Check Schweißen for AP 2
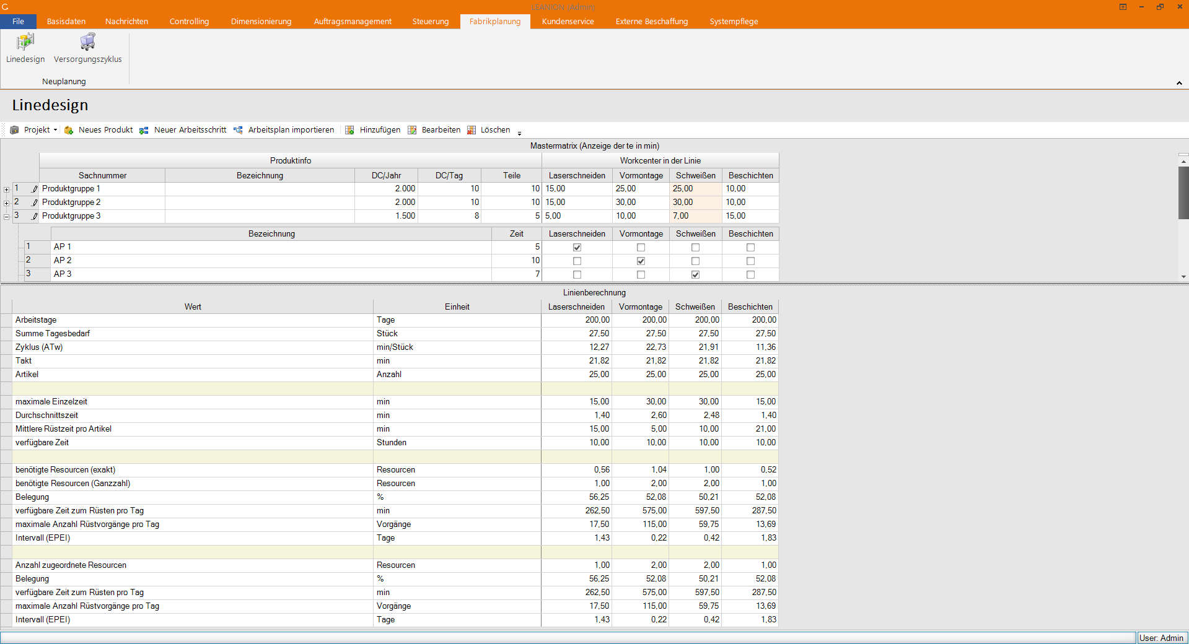Image resolution: width=1189 pixels, height=644 pixels. point(695,261)
